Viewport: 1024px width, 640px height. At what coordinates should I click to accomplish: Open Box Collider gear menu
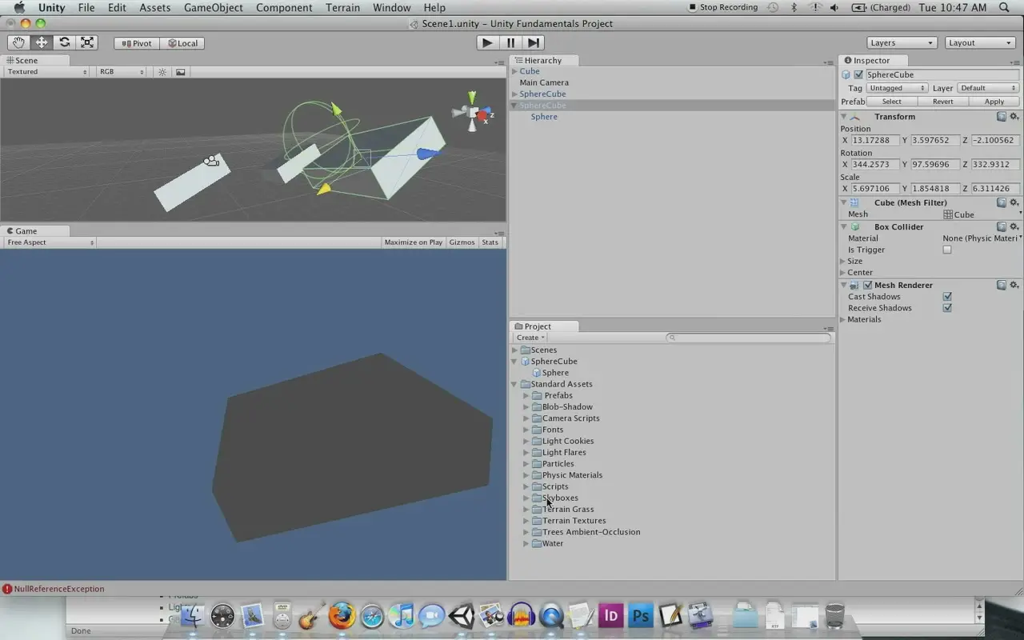coord(1014,227)
